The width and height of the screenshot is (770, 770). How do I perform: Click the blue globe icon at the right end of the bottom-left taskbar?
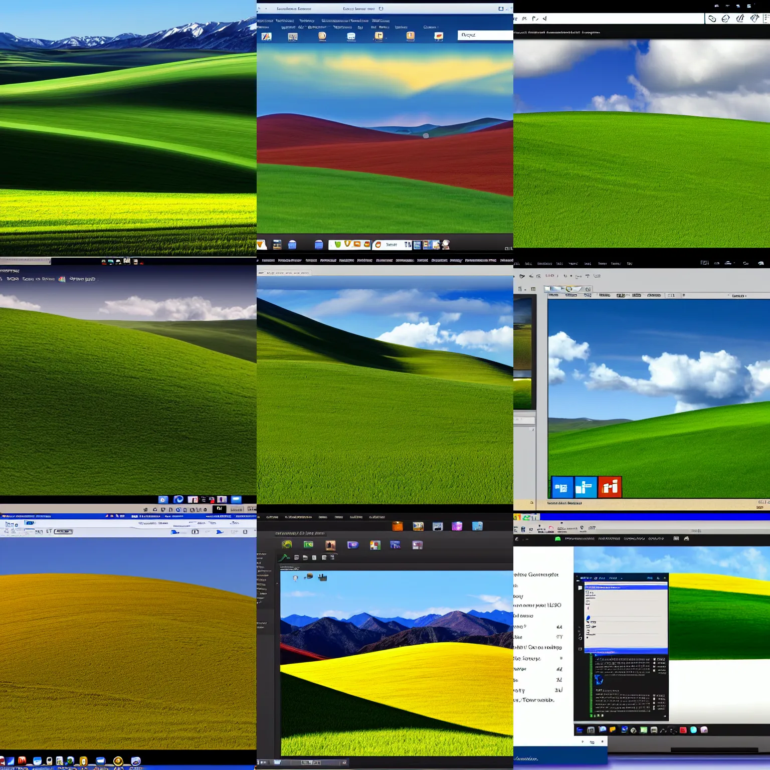(136, 761)
